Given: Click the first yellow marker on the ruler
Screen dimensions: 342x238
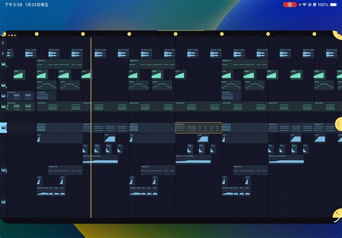Looking at the screenshot, I should coord(37,34).
